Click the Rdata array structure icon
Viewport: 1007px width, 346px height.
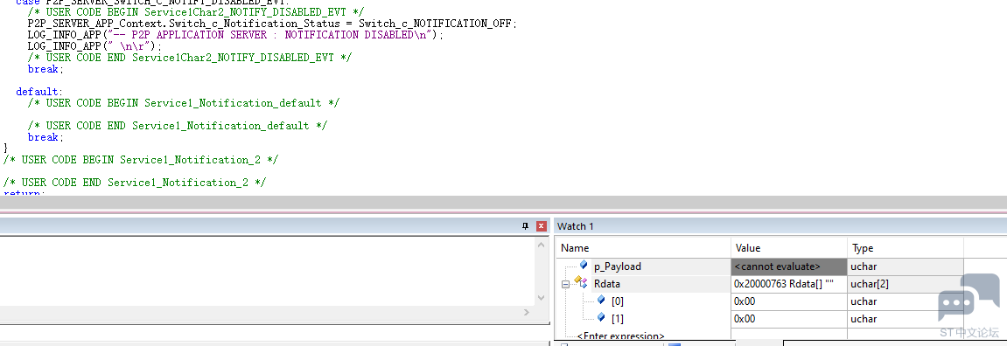coord(581,282)
